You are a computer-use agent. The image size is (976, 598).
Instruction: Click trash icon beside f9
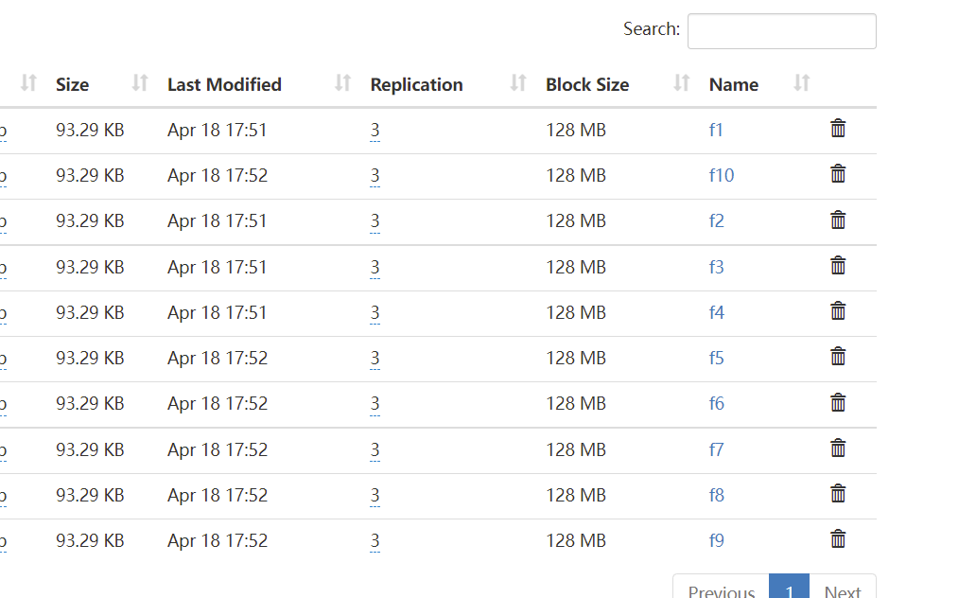click(x=837, y=539)
